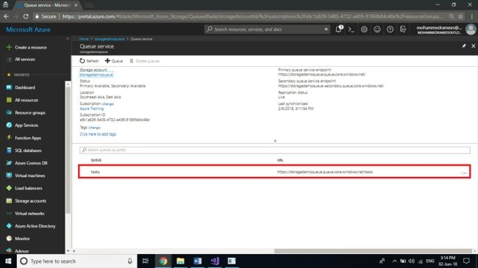Open the help question mark icon
Image resolution: width=478 pixels, height=268 pixels.
point(390,29)
